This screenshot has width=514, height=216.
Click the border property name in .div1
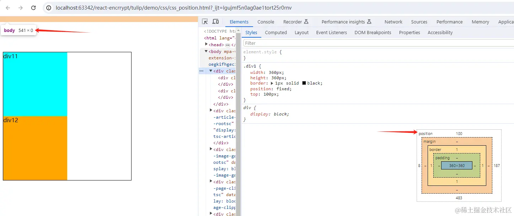coord(257,83)
